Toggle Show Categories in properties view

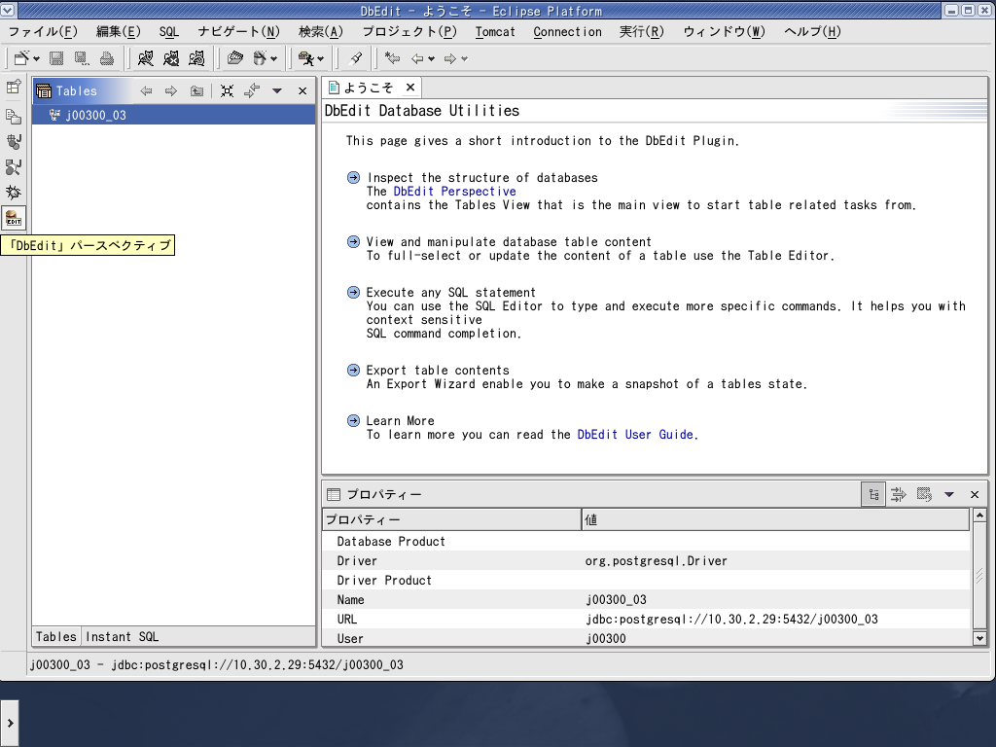click(x=873, y=494)
